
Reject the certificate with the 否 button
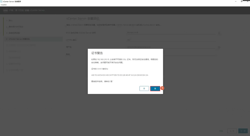pyautogui.click(x=144, y=88)
